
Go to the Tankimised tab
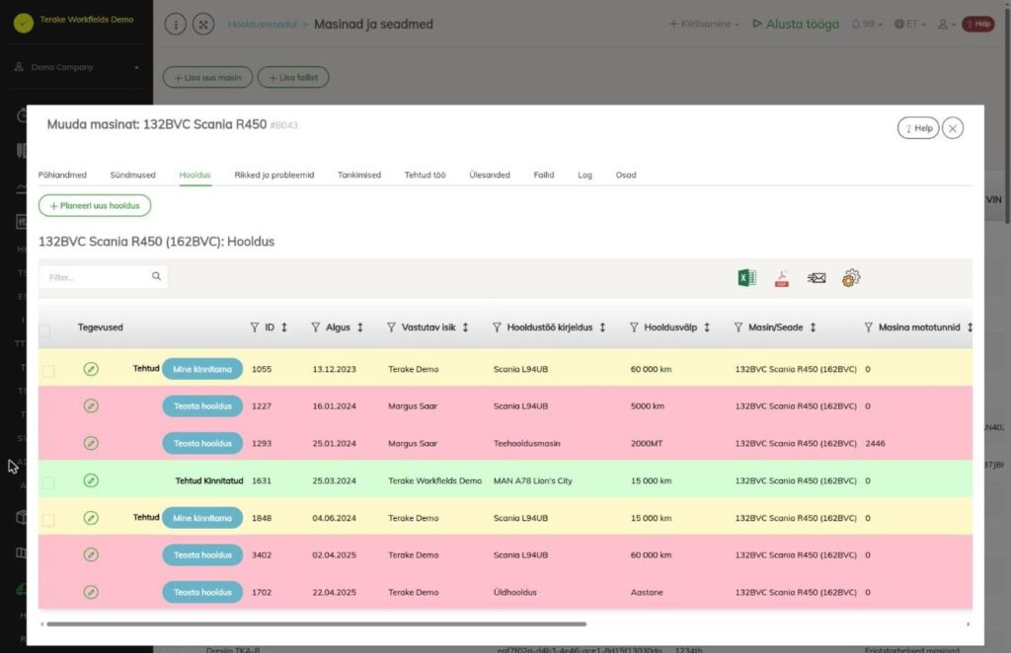[359, 175]
